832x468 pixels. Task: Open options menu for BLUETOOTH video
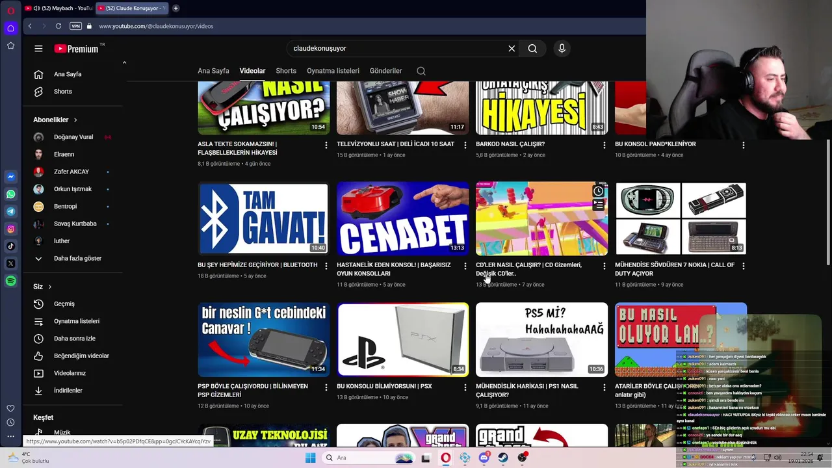[x=326, y=266]
